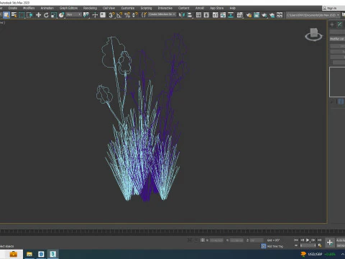Viewport: 345px width, 259px height.
Task: Click Render in the Cloud icon
Action: coord(272,15)
